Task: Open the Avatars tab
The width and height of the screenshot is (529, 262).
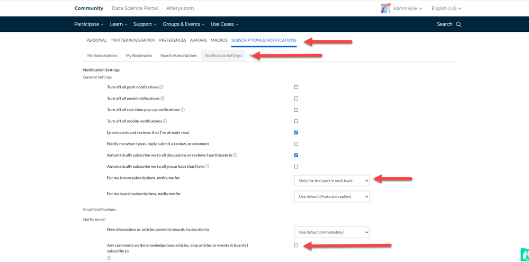Action: (x=199, y=40)
